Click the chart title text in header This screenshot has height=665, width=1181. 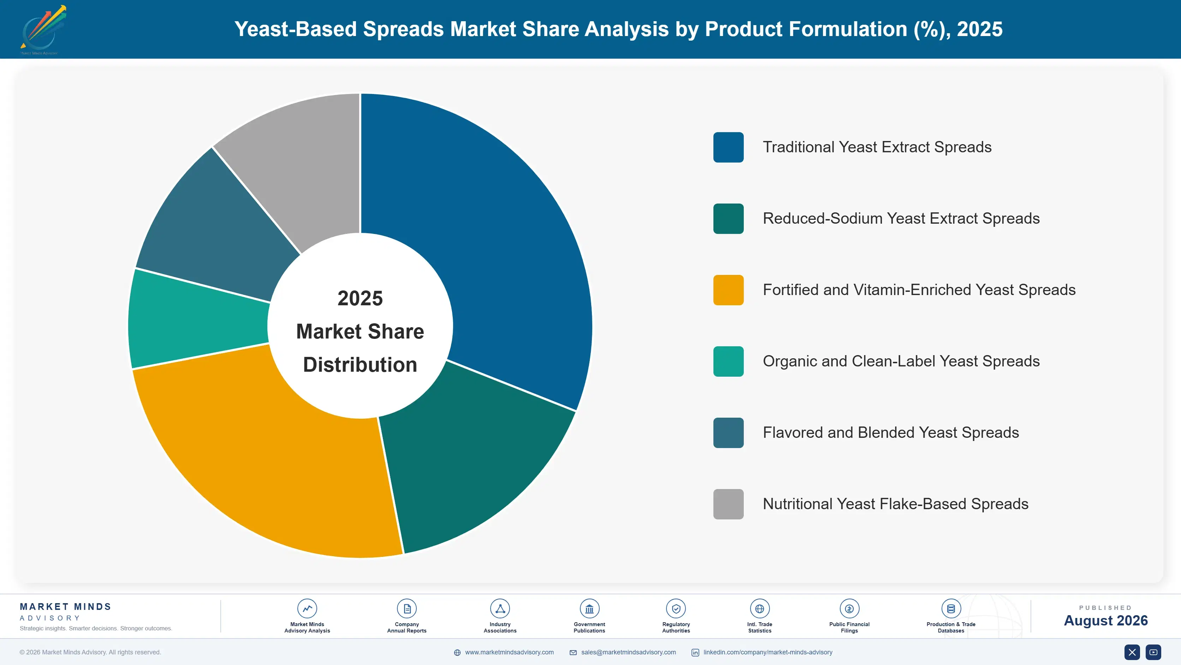coord(618,29)
